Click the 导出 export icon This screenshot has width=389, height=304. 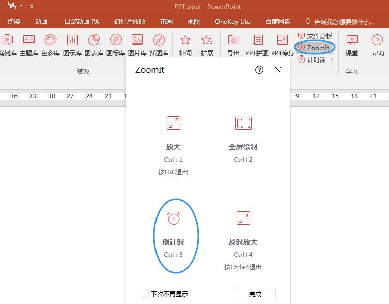point(234,44)
